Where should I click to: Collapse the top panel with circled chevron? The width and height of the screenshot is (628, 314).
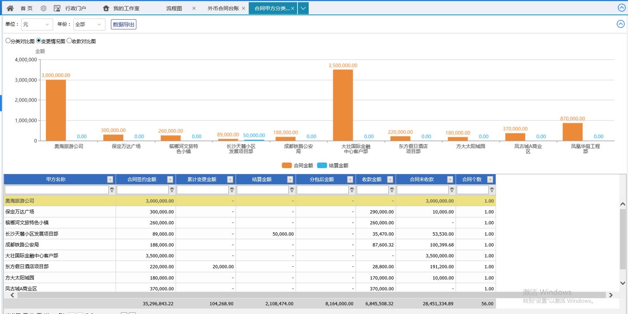point(621,8)
